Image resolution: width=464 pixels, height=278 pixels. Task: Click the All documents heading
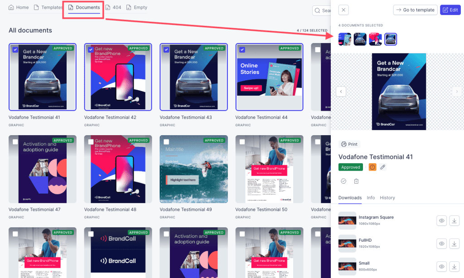pyautogui.click(x=30, y=30)
